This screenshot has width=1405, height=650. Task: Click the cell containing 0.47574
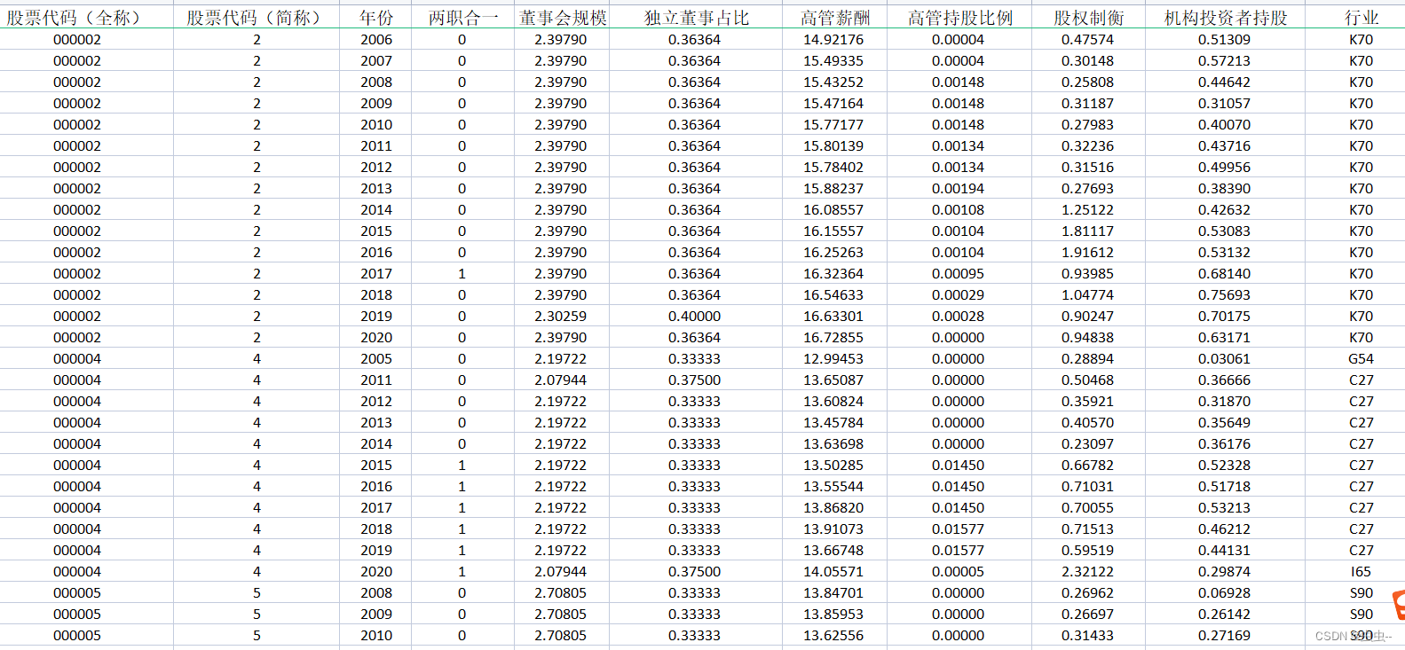(1088, 40)
